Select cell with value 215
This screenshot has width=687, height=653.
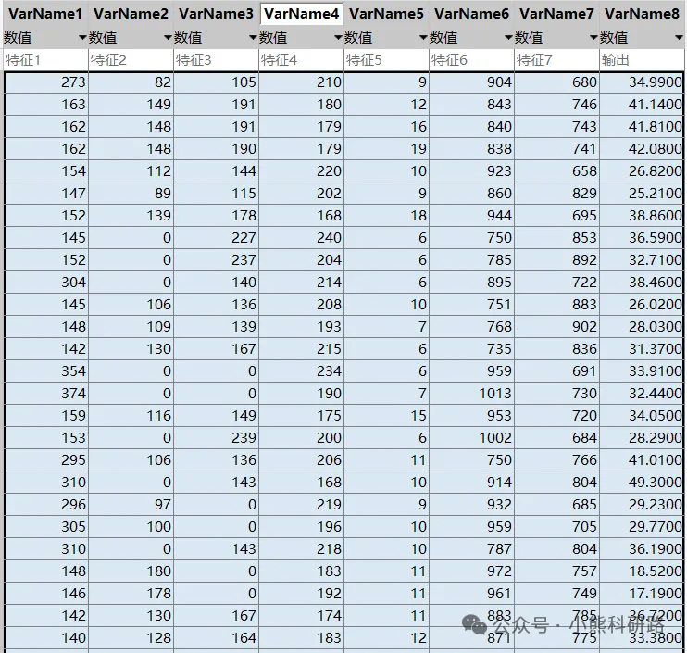click(301, 349)
